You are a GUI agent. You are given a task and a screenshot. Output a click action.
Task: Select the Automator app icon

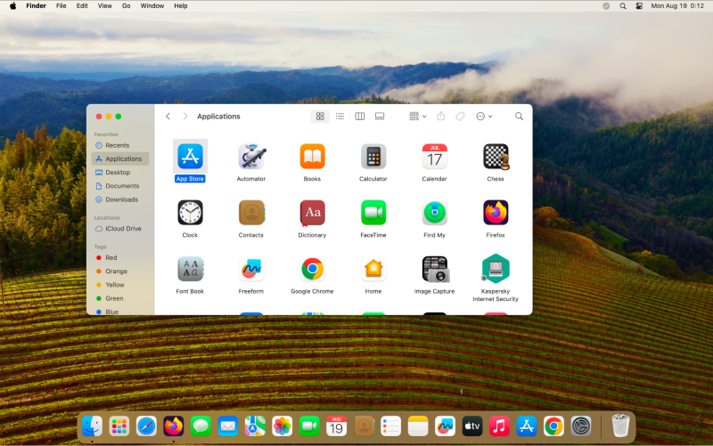251,157
